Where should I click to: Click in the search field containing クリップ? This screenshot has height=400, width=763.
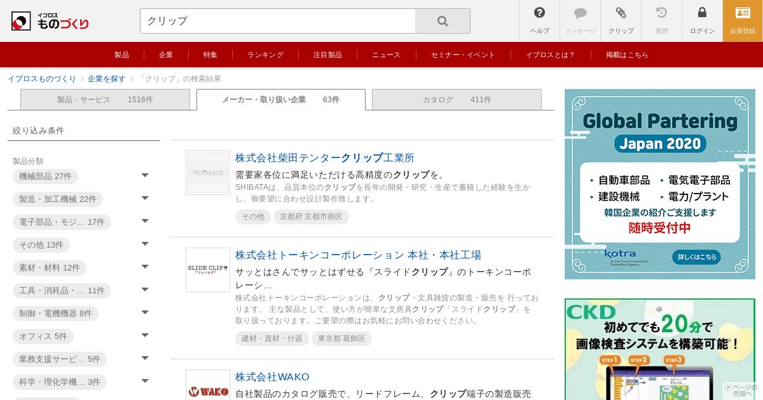pos(278,21)
